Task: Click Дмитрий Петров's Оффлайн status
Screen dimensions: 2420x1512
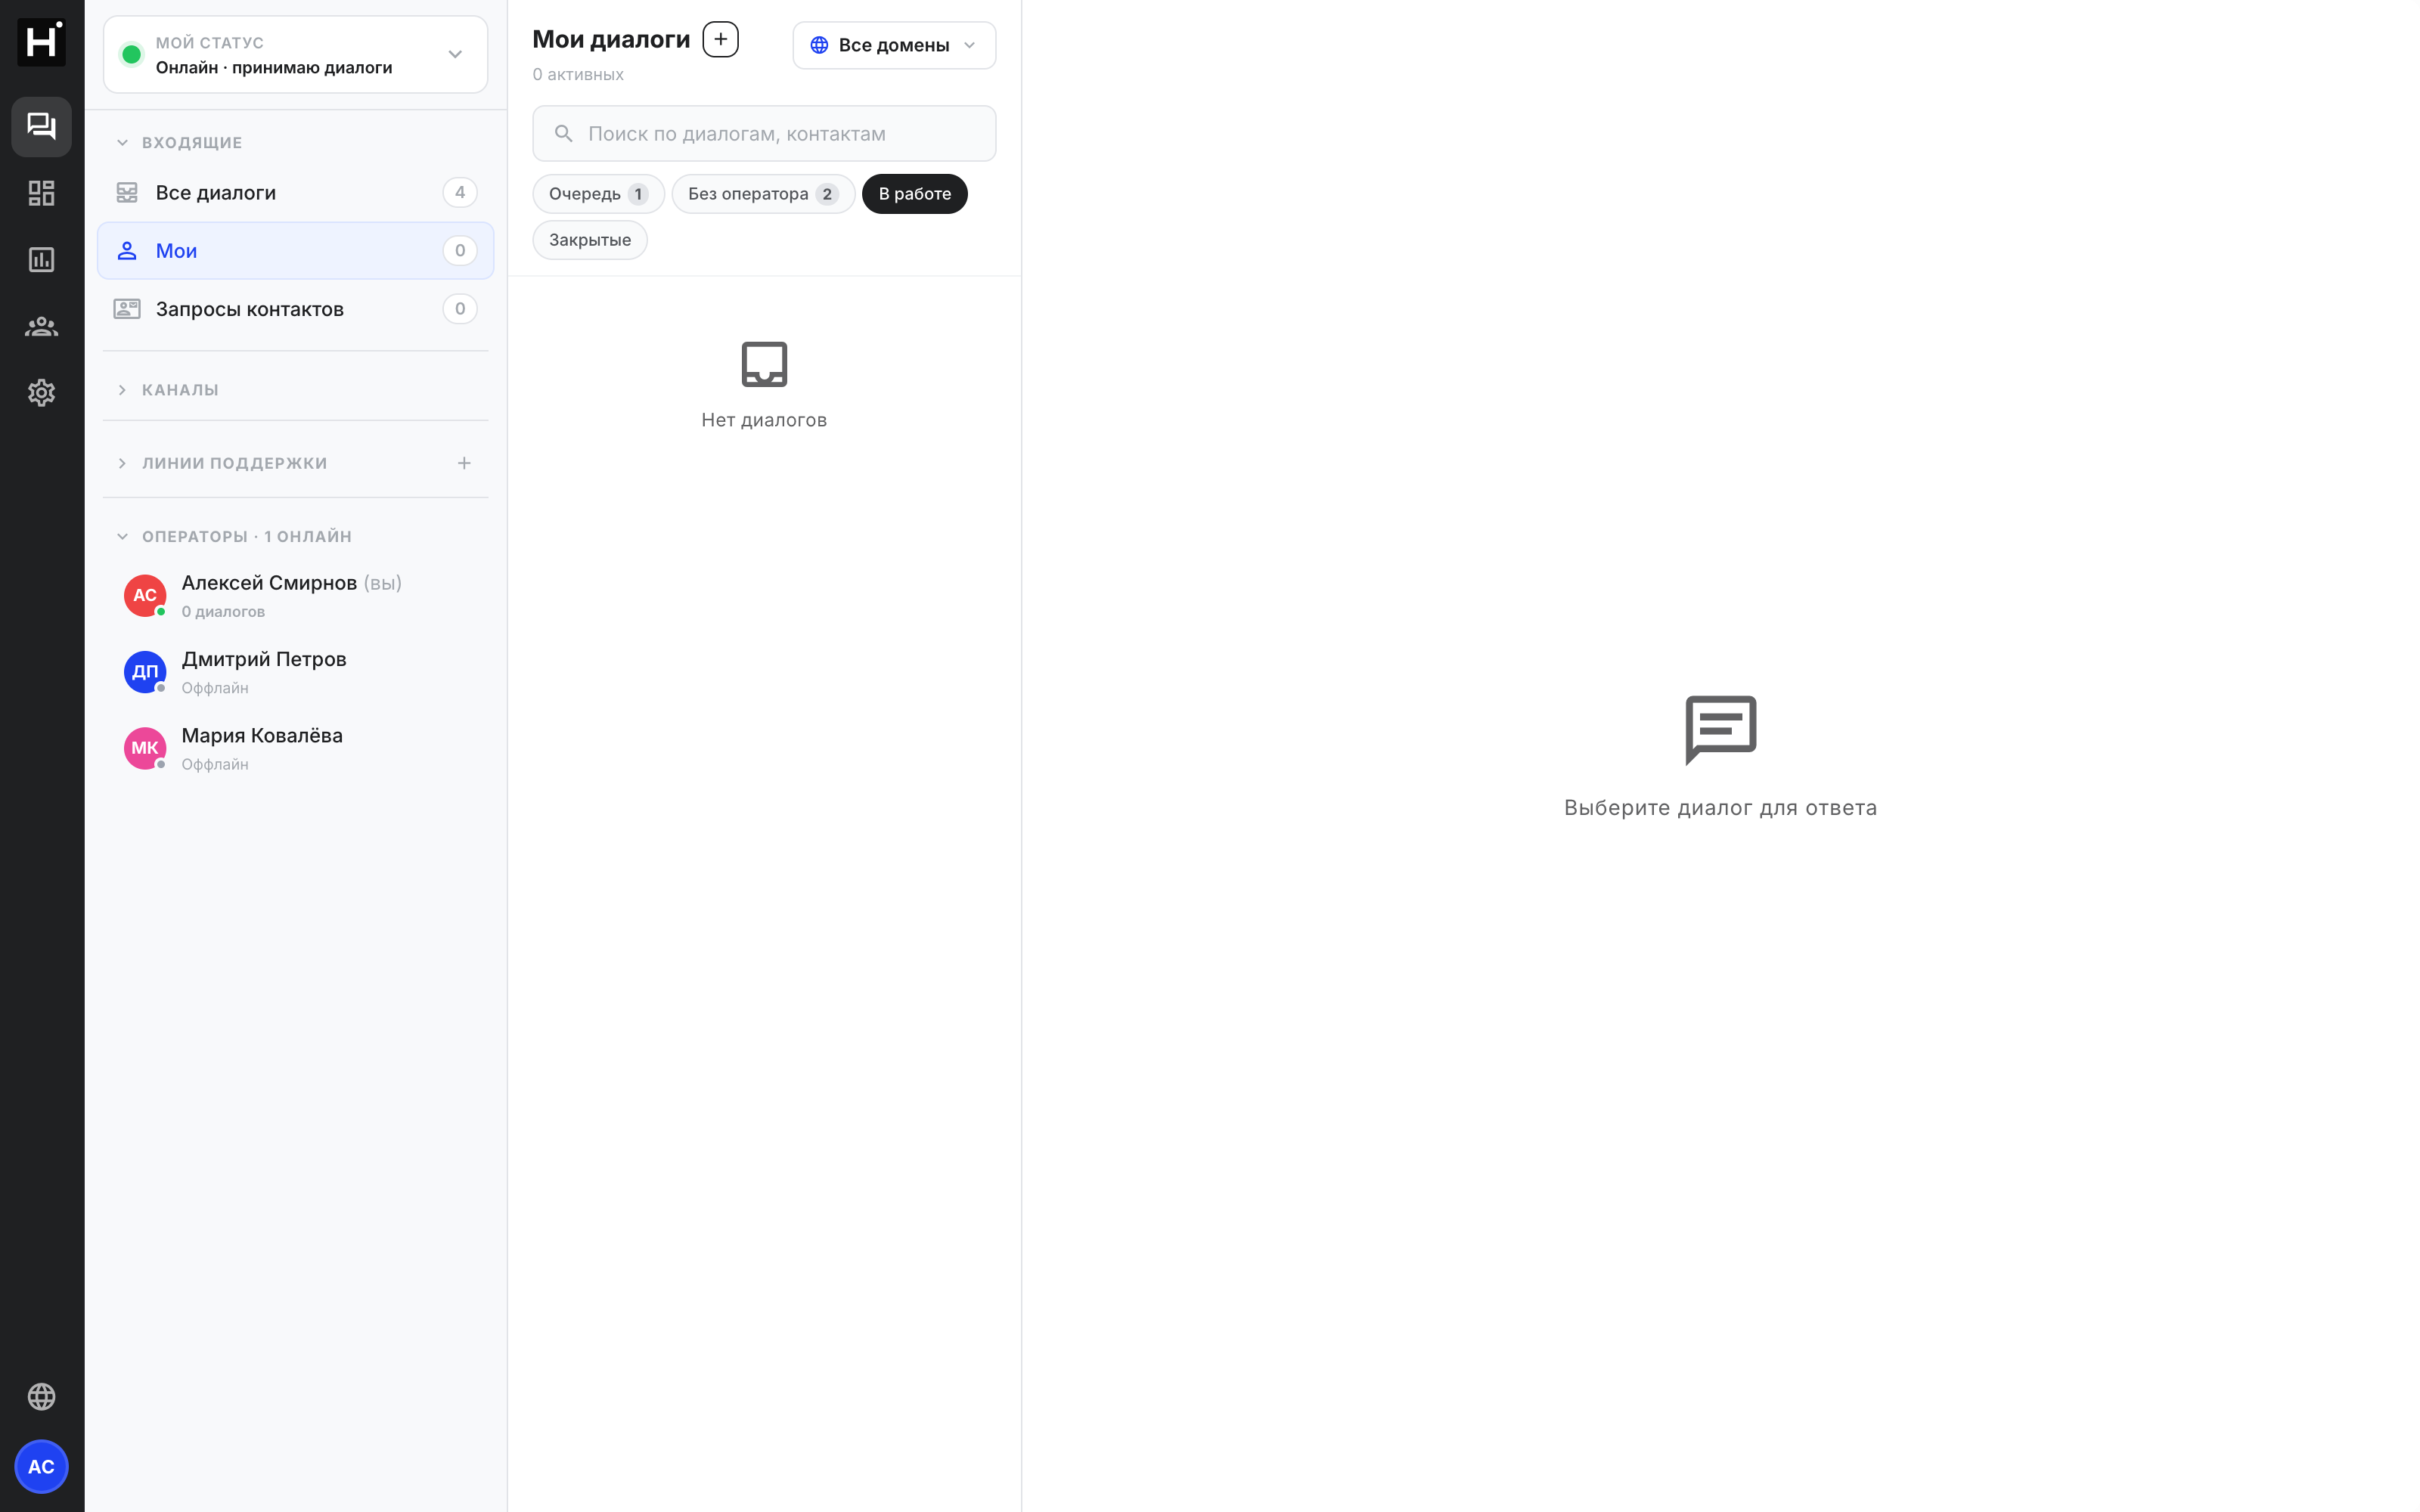Action: tap(215, 688)
